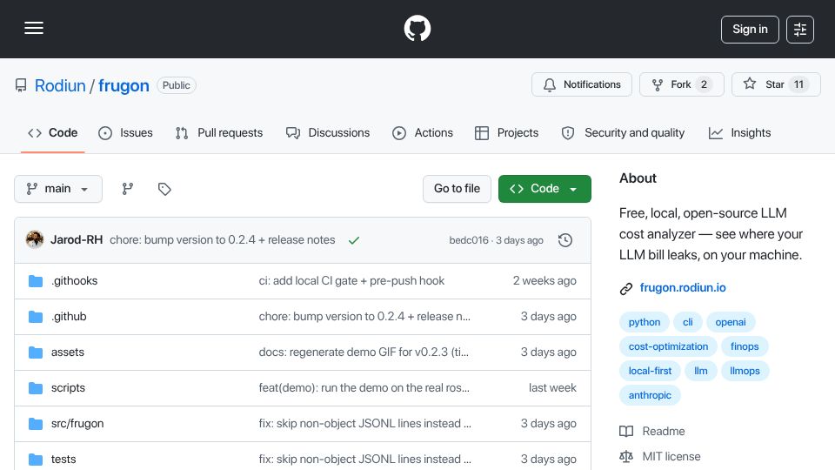Open latest commit message bump version 0.2.4
Screen dimensions: 835x470
coord(222,240)
